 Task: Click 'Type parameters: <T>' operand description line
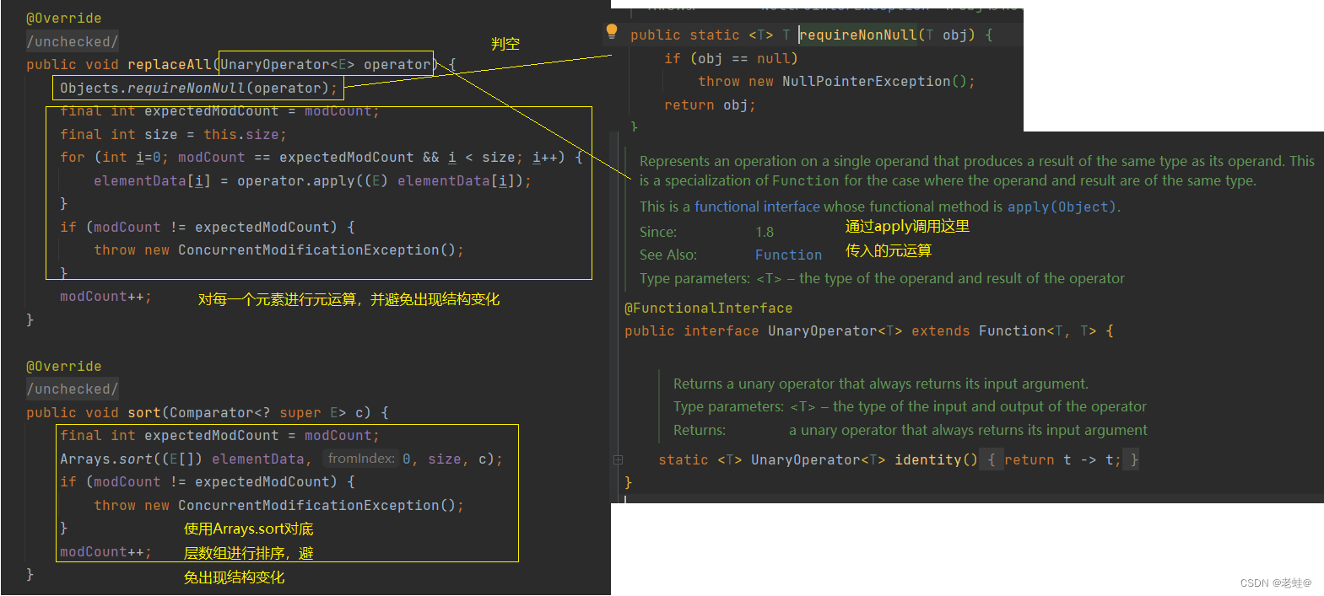tap(882, 278)
